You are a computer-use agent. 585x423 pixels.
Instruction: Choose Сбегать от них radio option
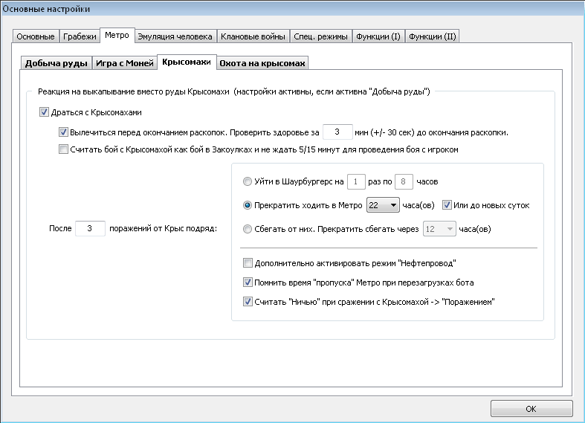click(x=248, y=229)
